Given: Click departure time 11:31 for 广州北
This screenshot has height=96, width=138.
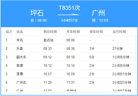Looking at the screenshot, I should (71, 82).
